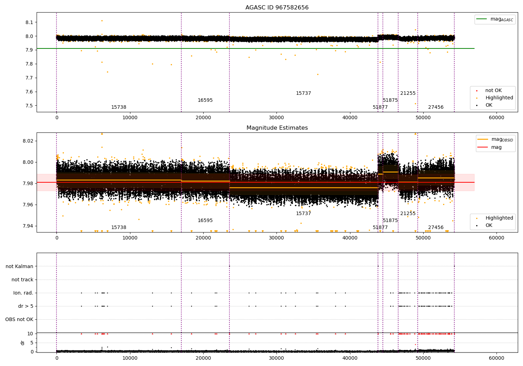Click the 7.5 y-axis tick label
The width and height of the screenshot is (523, 366).
coord(29,106)
